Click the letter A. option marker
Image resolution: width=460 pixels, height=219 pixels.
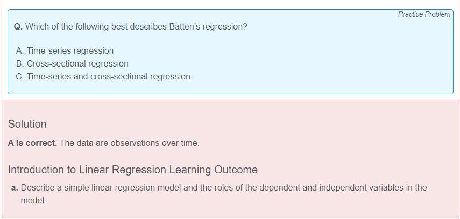point(20,50)
